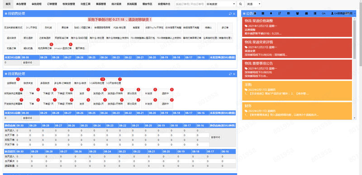Open the 物流异常订单 button
The width and height of the screenshot is (362, 175).
[45, 48]
